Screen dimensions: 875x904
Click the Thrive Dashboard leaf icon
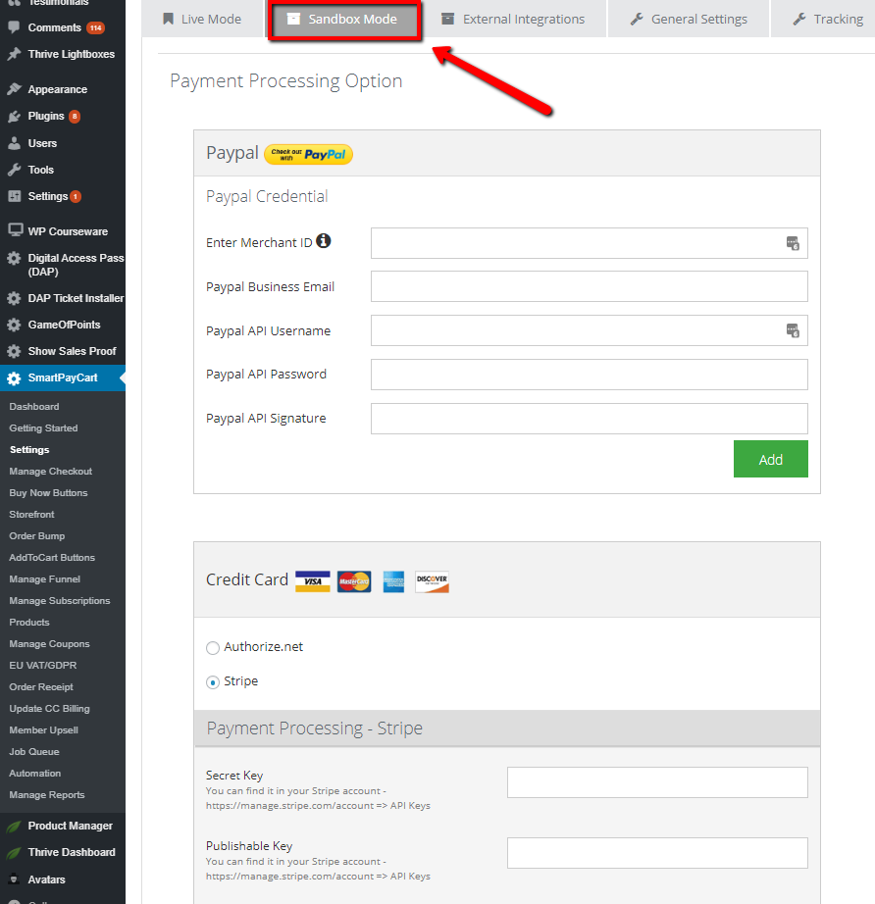pos(14,853)
